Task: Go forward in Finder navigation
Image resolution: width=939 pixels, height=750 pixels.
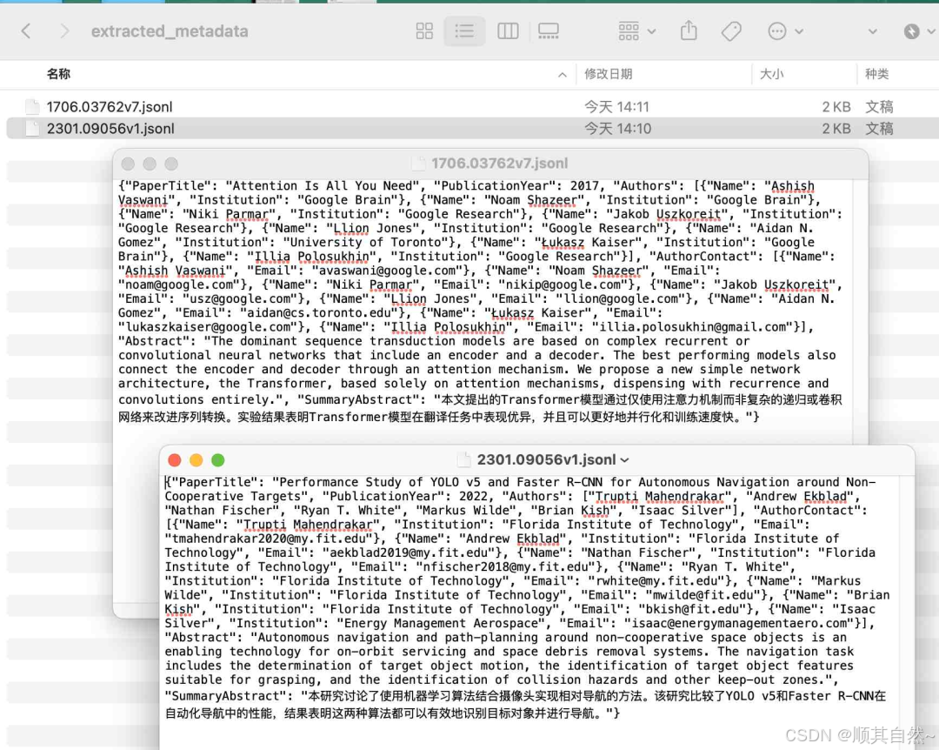Action: (64, 31)
